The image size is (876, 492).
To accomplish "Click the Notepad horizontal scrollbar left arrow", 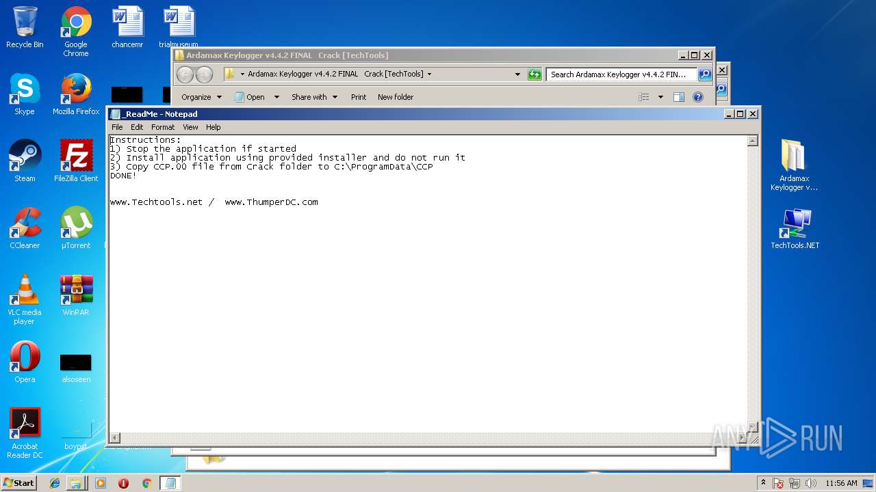I will [115, 437].
